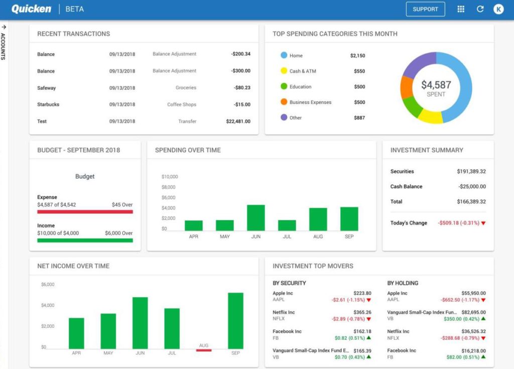Image resolution: width=514 pixels, height=369 pixels.
Task: Click the Quicken logo
Action: point(31,9)
